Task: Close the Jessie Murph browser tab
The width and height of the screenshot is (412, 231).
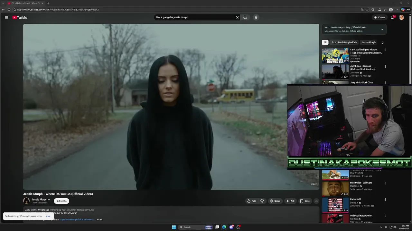Action: [42, 3]
